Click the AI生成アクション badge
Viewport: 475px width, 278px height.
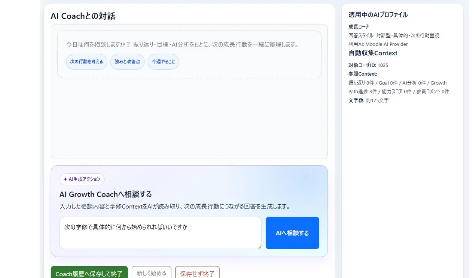click(x=82, y=179)
